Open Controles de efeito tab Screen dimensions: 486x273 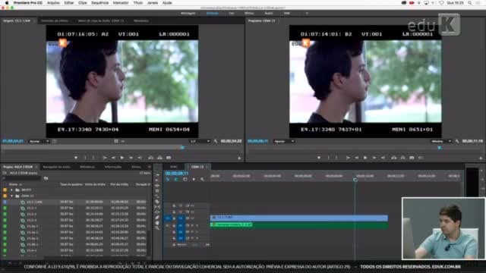(55, 20)
